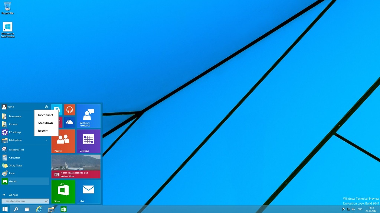Click the Search everywhere box
The image size is (380, 213).
coord(24,201)
